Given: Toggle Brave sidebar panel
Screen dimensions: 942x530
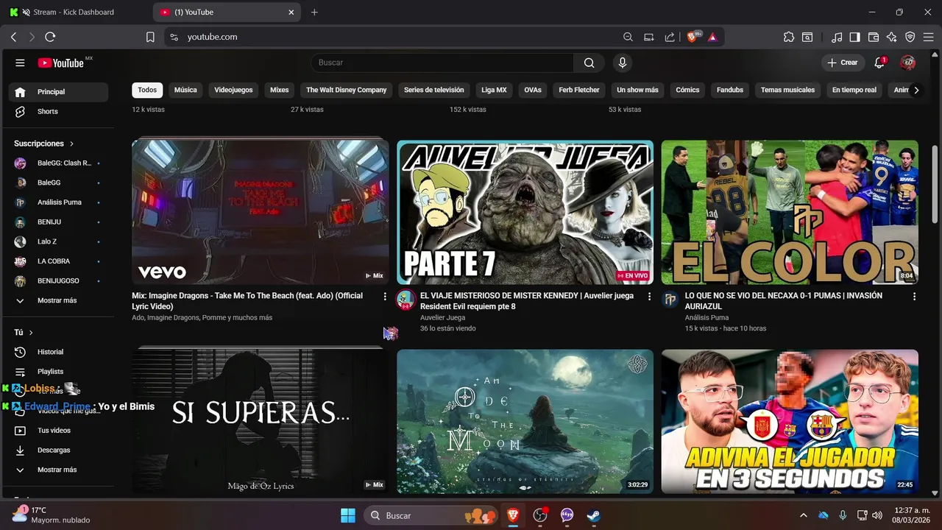Looking at the screenshot, I should point(854,37).
